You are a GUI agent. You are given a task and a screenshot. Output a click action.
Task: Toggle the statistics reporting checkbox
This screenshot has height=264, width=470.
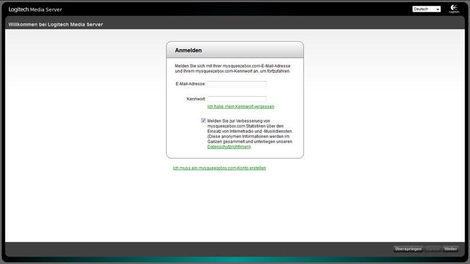pos(203,121)
